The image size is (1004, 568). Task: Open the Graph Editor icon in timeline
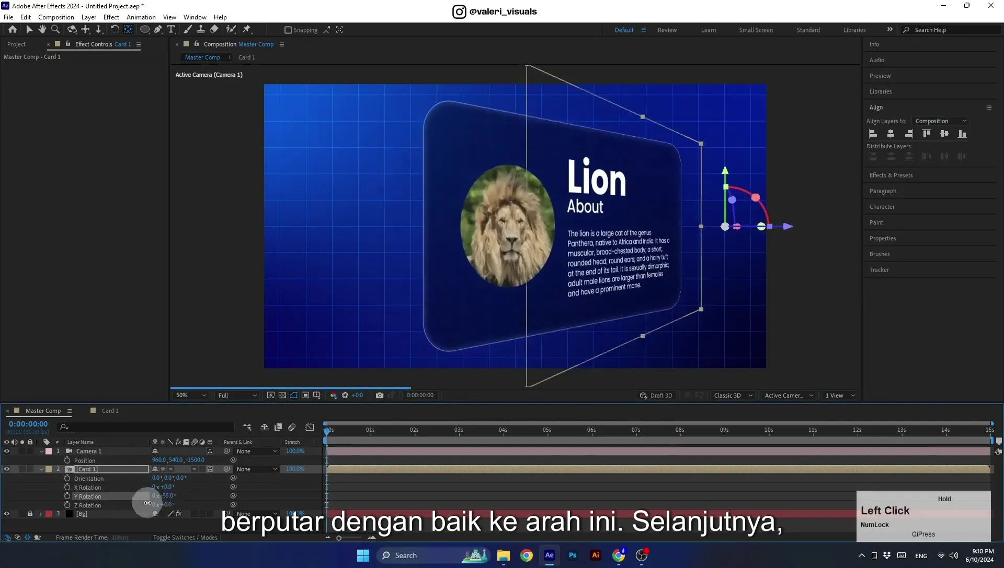pos(310,427)
